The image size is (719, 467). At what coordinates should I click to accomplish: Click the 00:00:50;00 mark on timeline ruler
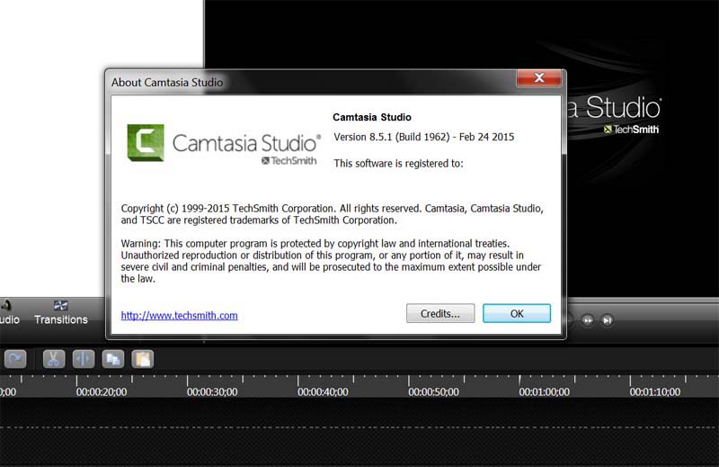pos(433,391)
